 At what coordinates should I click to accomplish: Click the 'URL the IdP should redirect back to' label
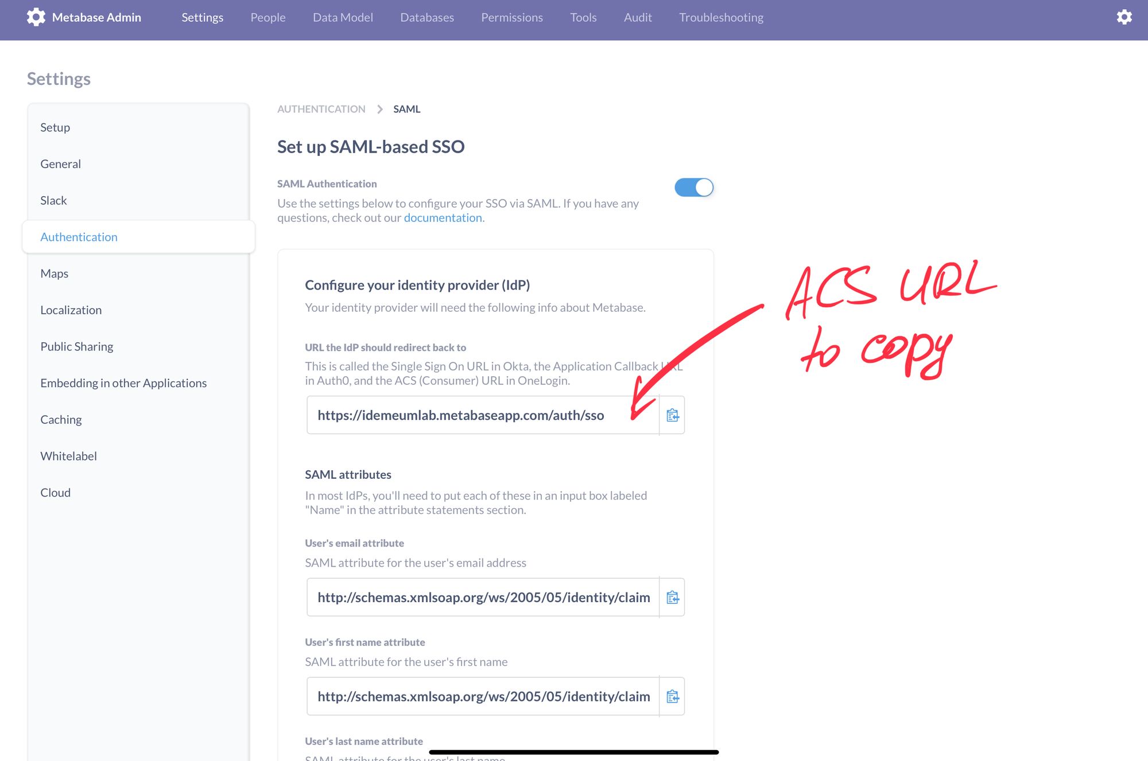pyautogui.click(x=385, y=348)
